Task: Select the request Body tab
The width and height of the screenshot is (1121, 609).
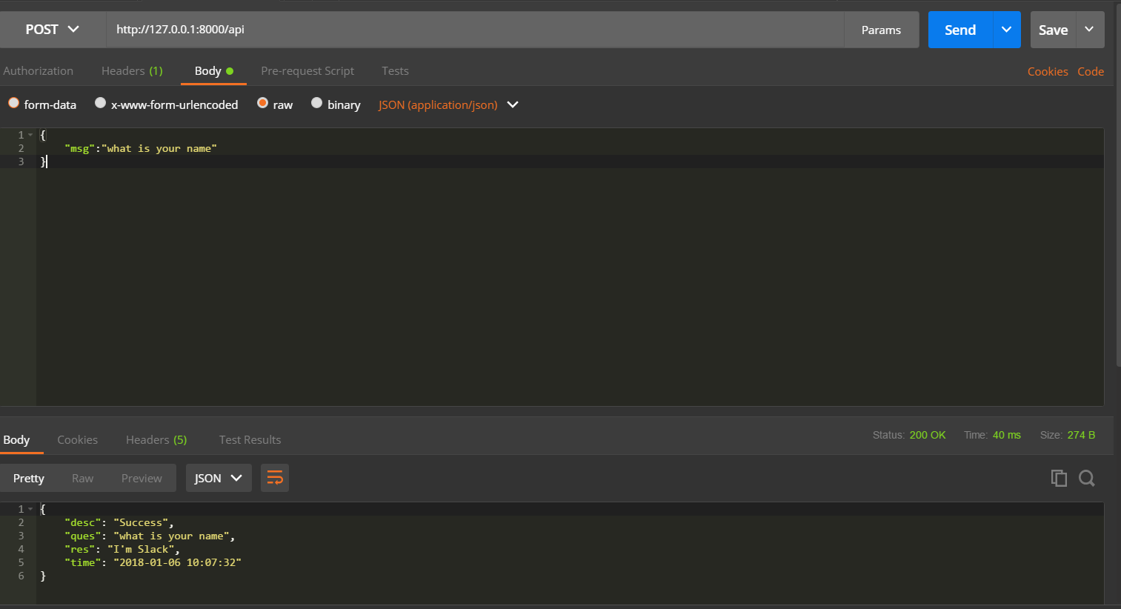Action: click(213, 71)
